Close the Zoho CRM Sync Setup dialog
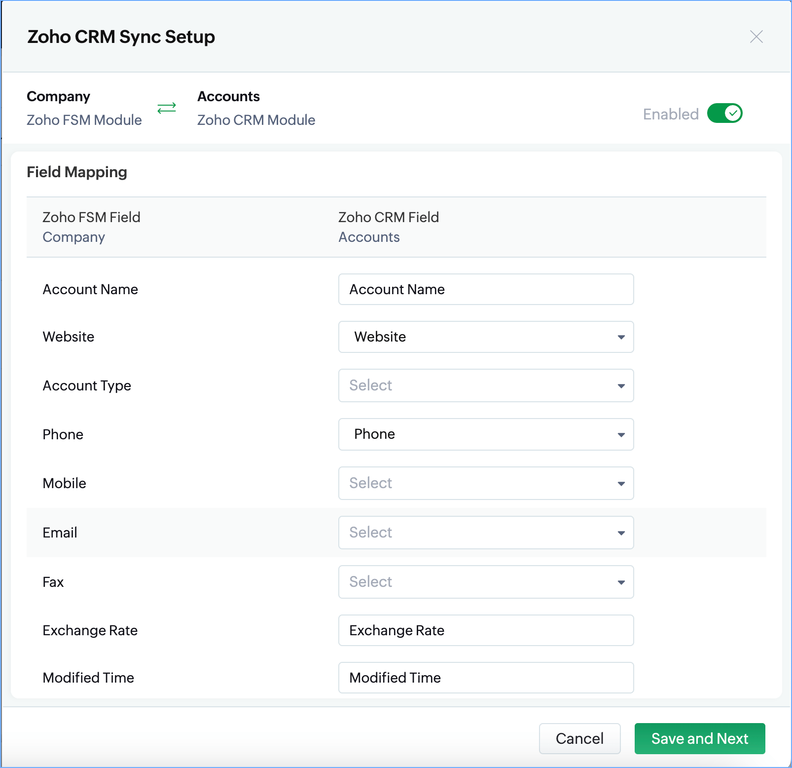 coord(756,37)
